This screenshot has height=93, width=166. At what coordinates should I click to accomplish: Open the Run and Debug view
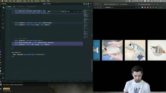tap(3, 20)
